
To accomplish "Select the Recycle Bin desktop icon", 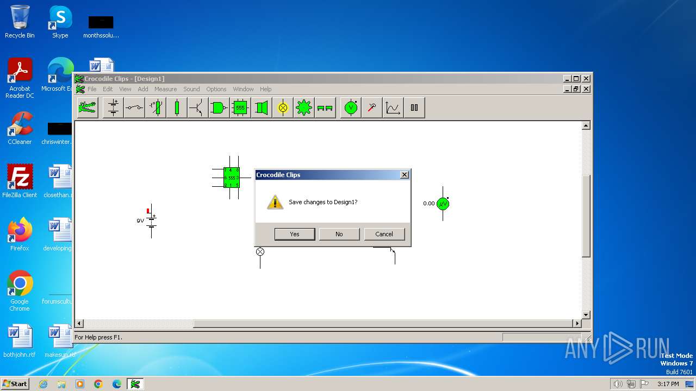I will [20, 22].
